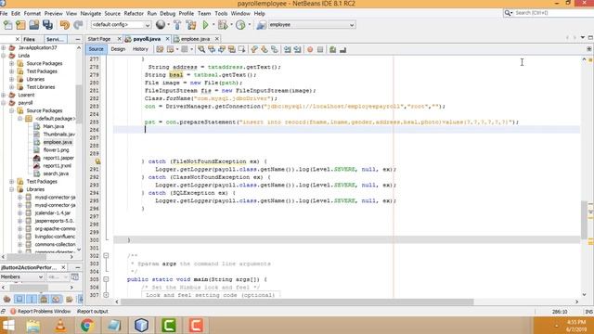Click the editor vertical scrollbar thumb
Image resolution: width=594 pixels, height=334 pixels.
[584, 220]
